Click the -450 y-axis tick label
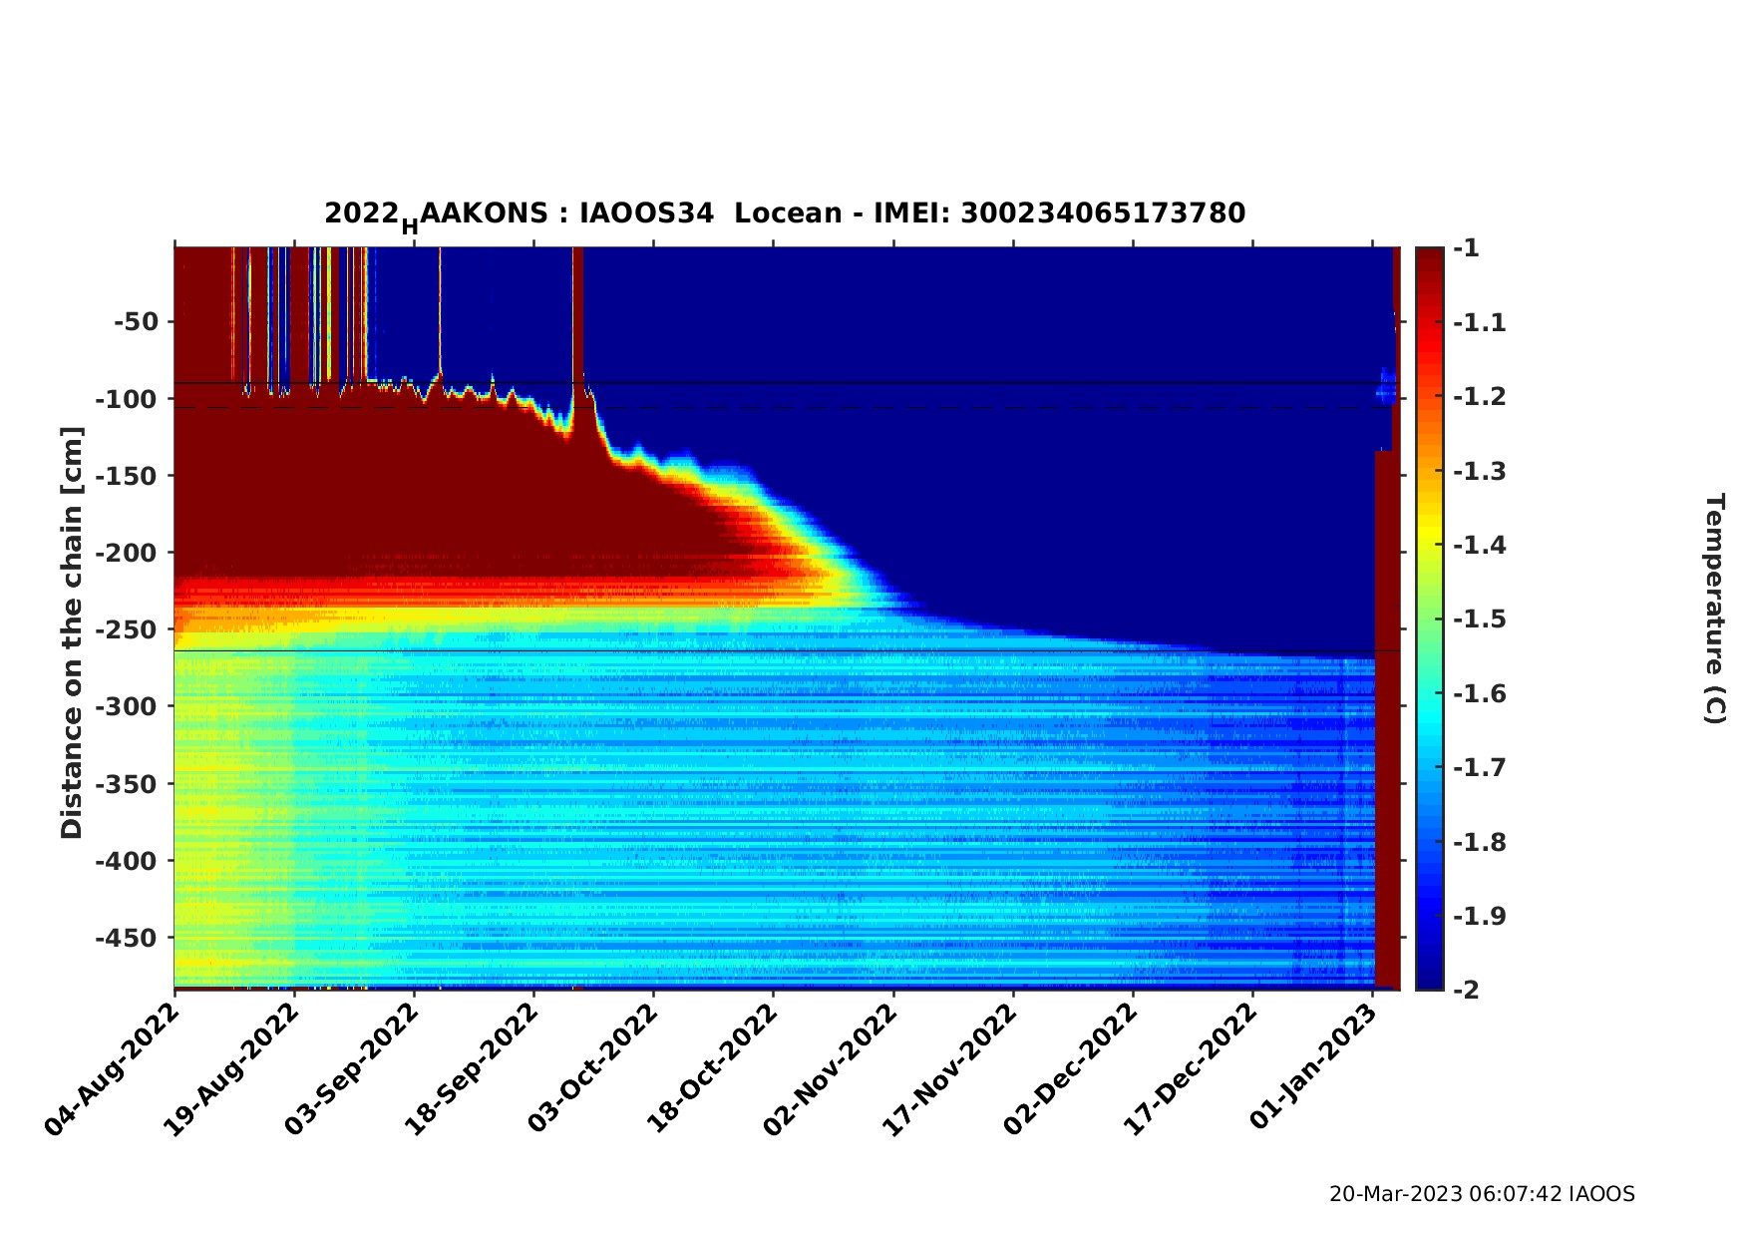Screen dimensions: 1749x1237 click(x=127, y=939)
